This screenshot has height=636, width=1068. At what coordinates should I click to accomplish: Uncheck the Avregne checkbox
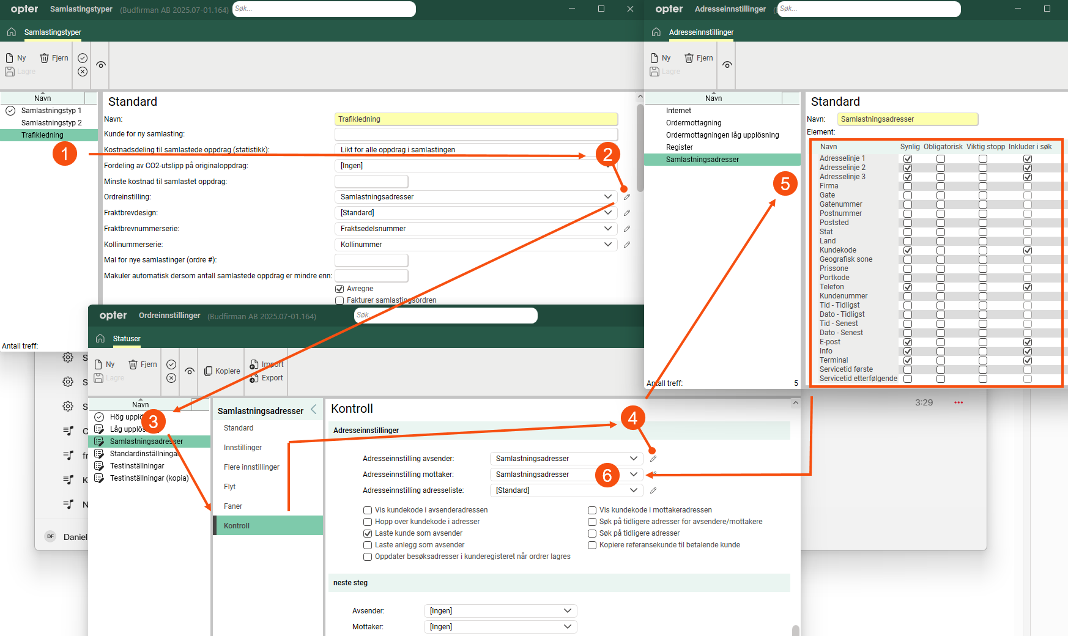click(339, 289)
